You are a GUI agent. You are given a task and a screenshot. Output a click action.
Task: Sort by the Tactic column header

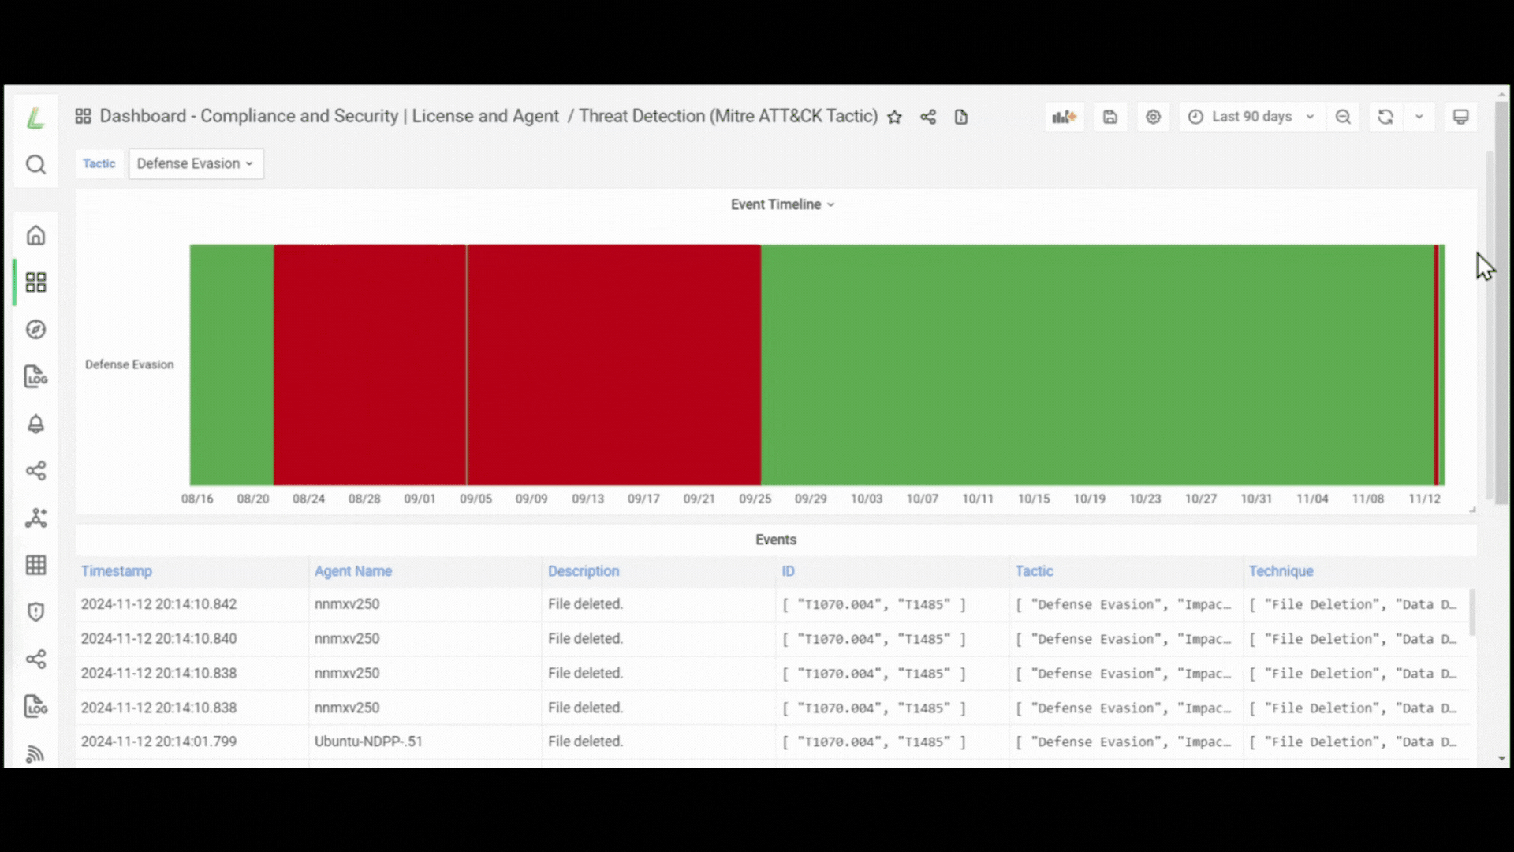pyautogui.click(x=1034, y=571)
